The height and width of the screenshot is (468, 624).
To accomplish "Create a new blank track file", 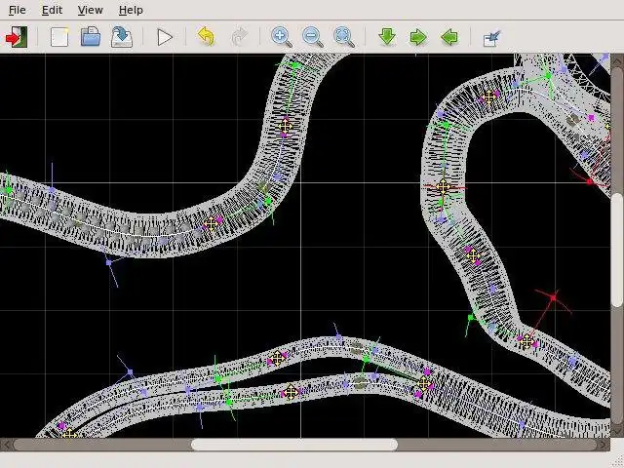I will pyautogui.click(x=59, y=37).
